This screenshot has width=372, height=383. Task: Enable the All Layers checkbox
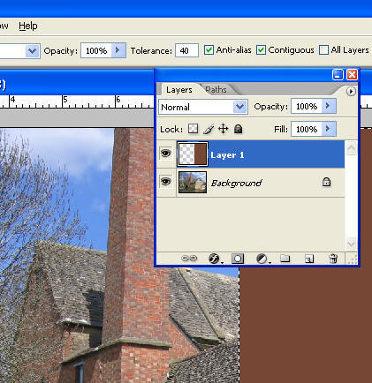pos(323,50)
